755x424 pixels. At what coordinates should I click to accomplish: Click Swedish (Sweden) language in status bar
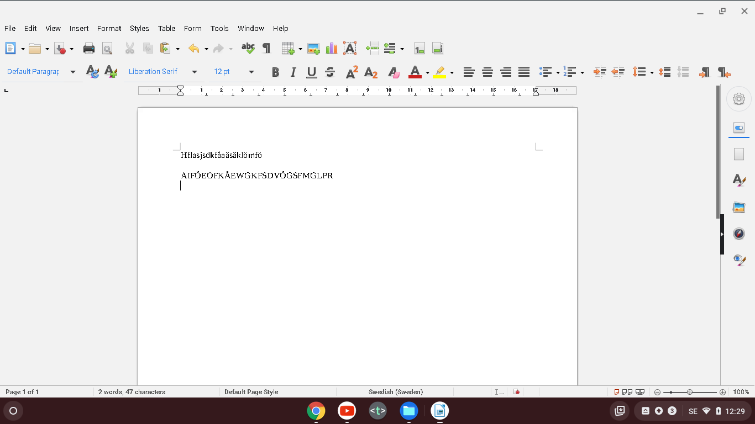click(396, 392)
